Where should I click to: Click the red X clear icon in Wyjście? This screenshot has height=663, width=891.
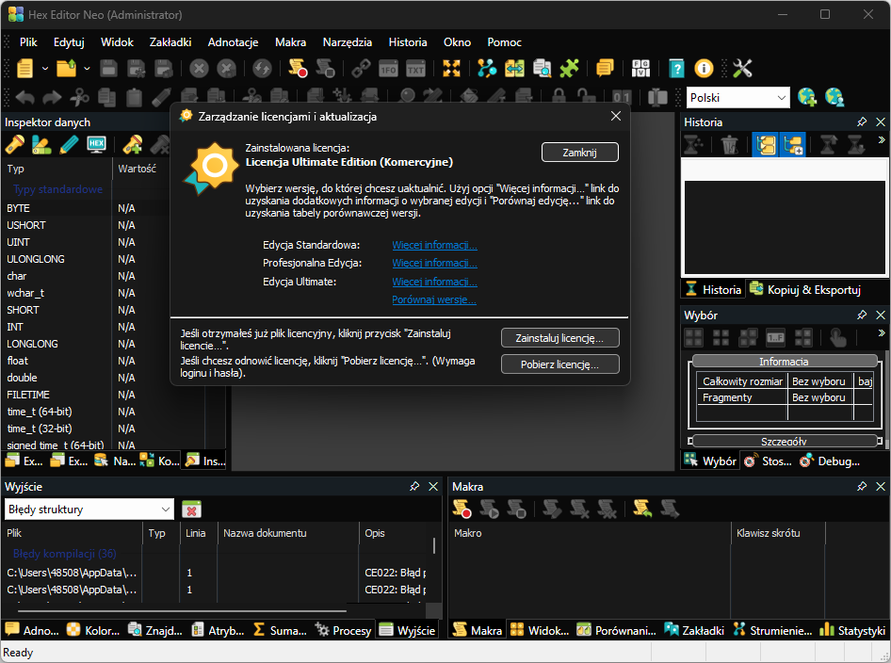(x=192, y=509)
